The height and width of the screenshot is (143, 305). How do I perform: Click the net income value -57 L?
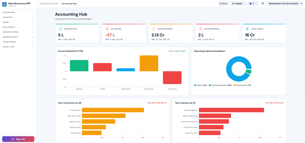pos(110,35)
